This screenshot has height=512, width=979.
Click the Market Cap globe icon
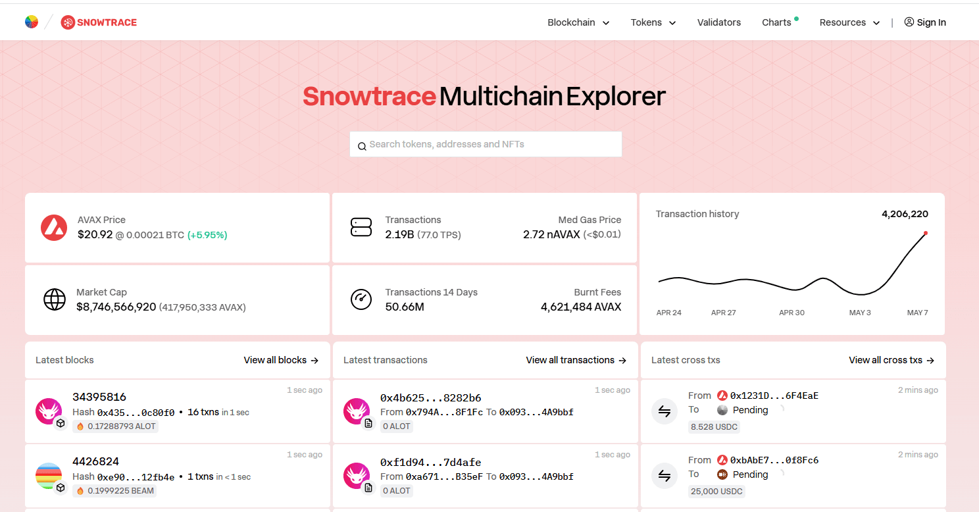pyautogui.click(x=55, y=299)
